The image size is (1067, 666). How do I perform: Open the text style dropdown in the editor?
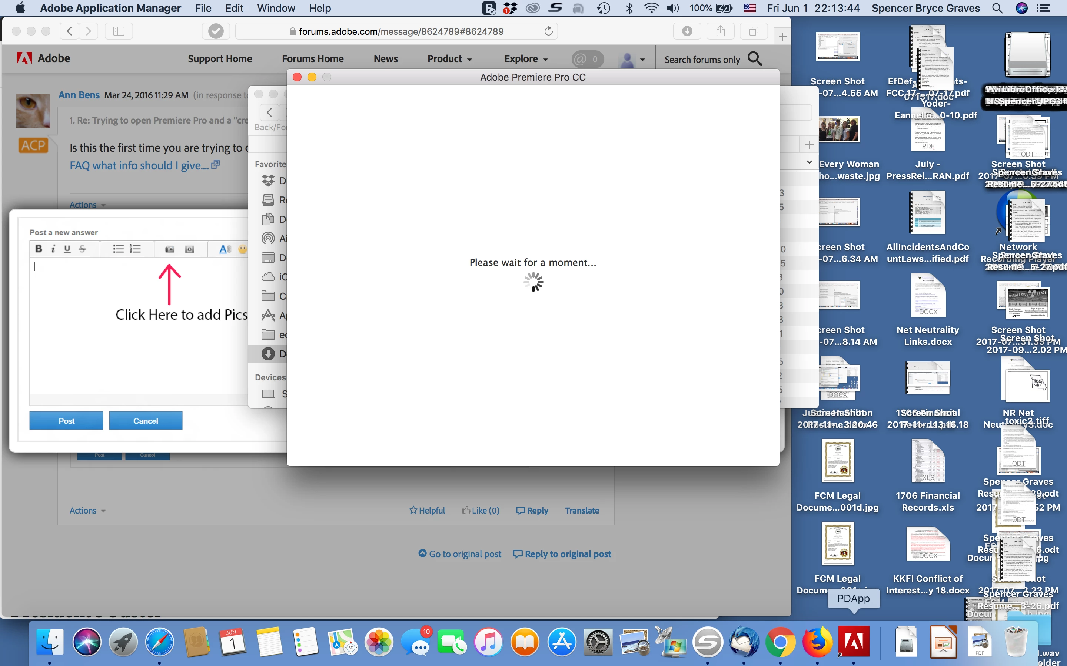pos(225,249)
